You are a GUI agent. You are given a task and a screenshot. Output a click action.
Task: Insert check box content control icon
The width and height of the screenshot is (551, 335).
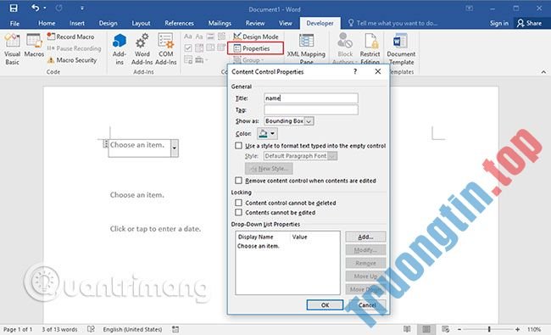pyautogui.click(x=188, y=48)
